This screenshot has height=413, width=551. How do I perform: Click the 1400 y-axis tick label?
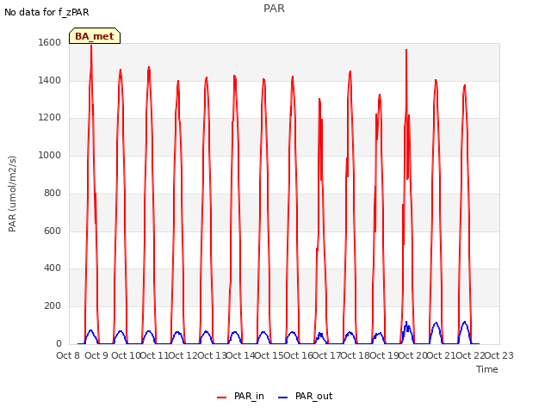pos(50,80)
